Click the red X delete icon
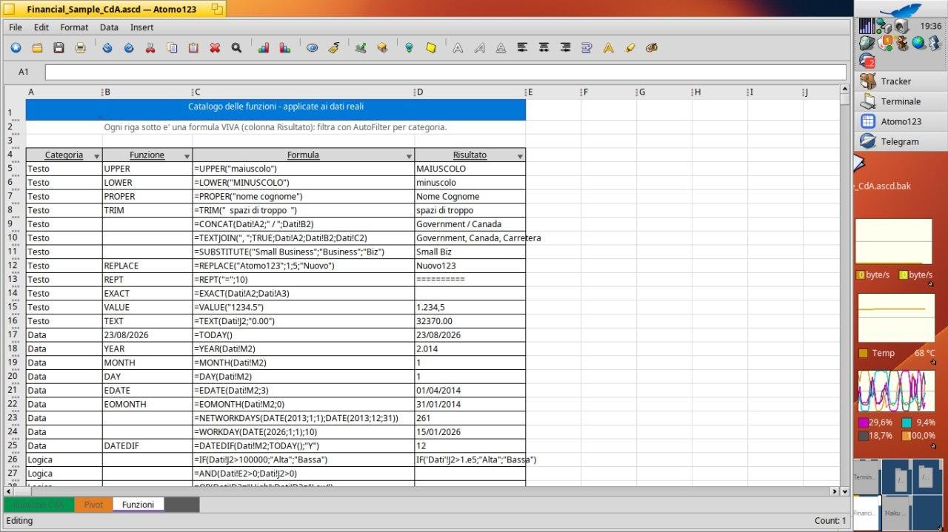Viewport: 948px width, 532px height. 215,47
